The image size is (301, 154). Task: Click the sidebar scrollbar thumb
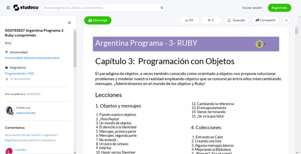click(75, 49)
